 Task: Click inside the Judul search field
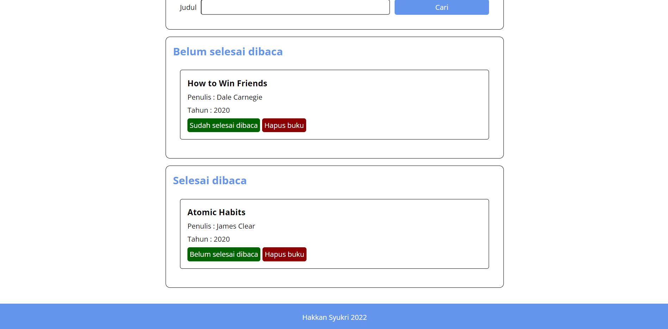point(295,7)
